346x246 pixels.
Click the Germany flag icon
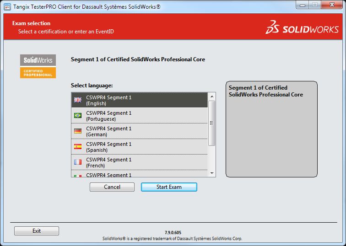[x=78, y=131]
